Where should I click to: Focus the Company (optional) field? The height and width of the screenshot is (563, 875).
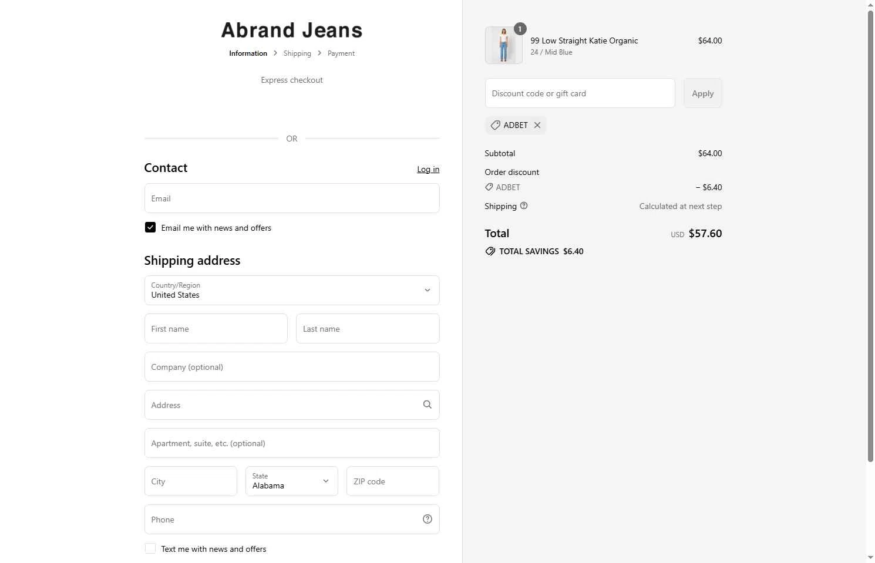[x=292, y=366]
